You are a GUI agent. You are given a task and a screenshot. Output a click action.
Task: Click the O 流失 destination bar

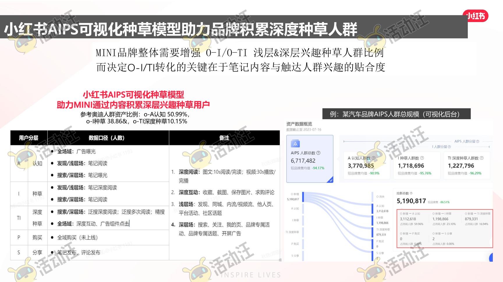pos(373,197)
